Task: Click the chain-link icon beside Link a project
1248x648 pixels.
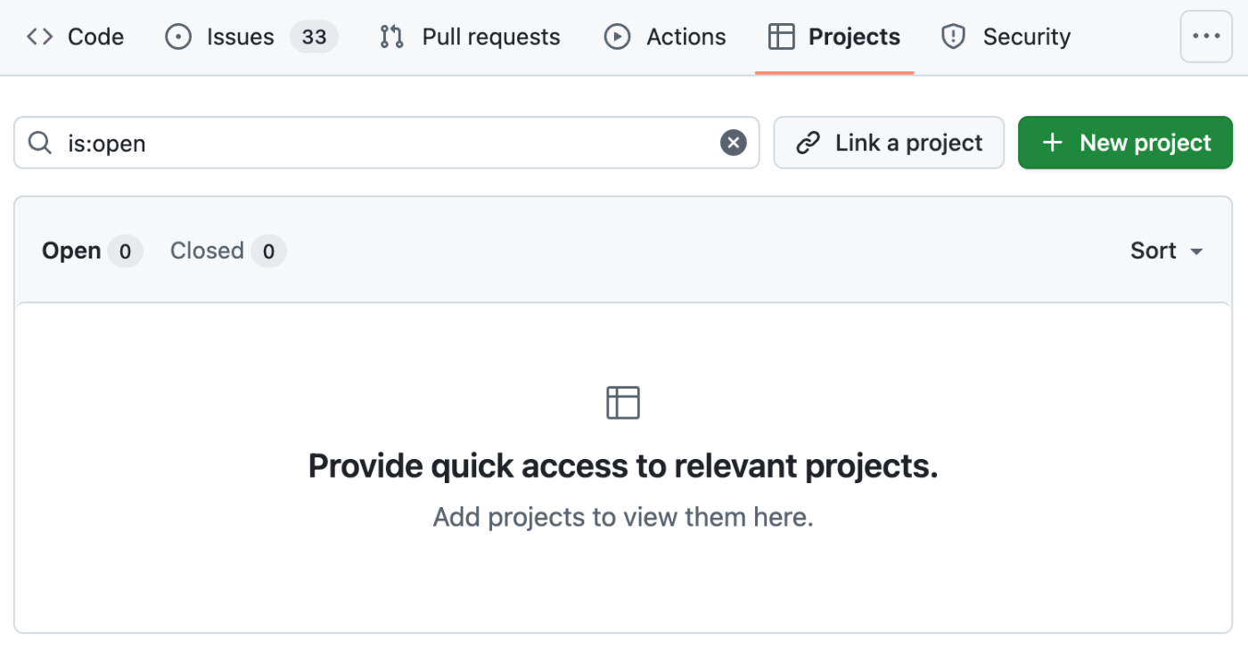Action: tap(808, 143)
